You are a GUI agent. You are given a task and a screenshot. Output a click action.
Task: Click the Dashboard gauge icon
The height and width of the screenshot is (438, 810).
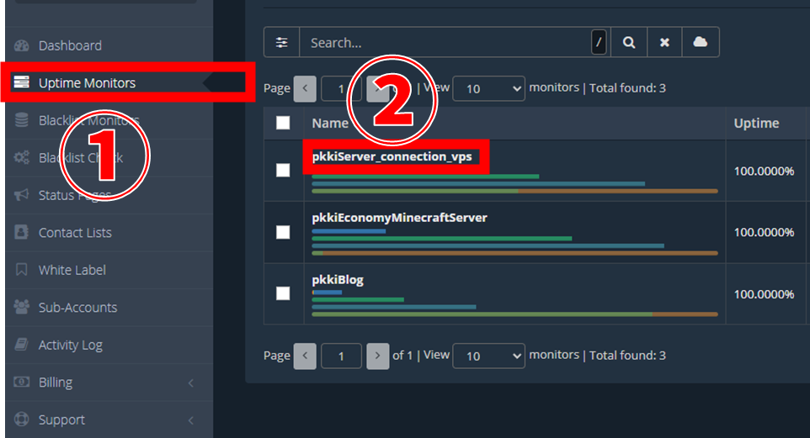[x=21, y=45]
